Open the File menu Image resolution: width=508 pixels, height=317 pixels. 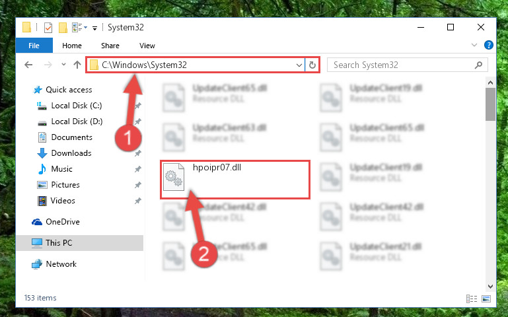click(34, 46)
